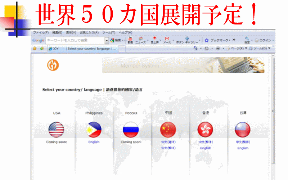Click the RSS feeds icon
This screenshot has width=288, height=180.
pyautogui.click(x=206, y=49)
